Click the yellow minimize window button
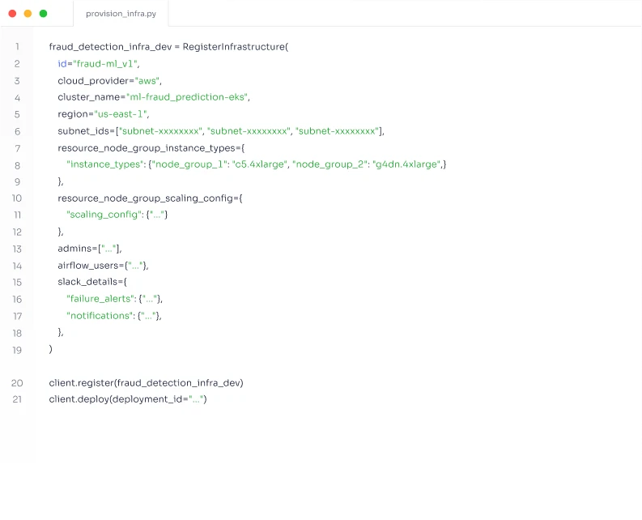 click(28, 14)
